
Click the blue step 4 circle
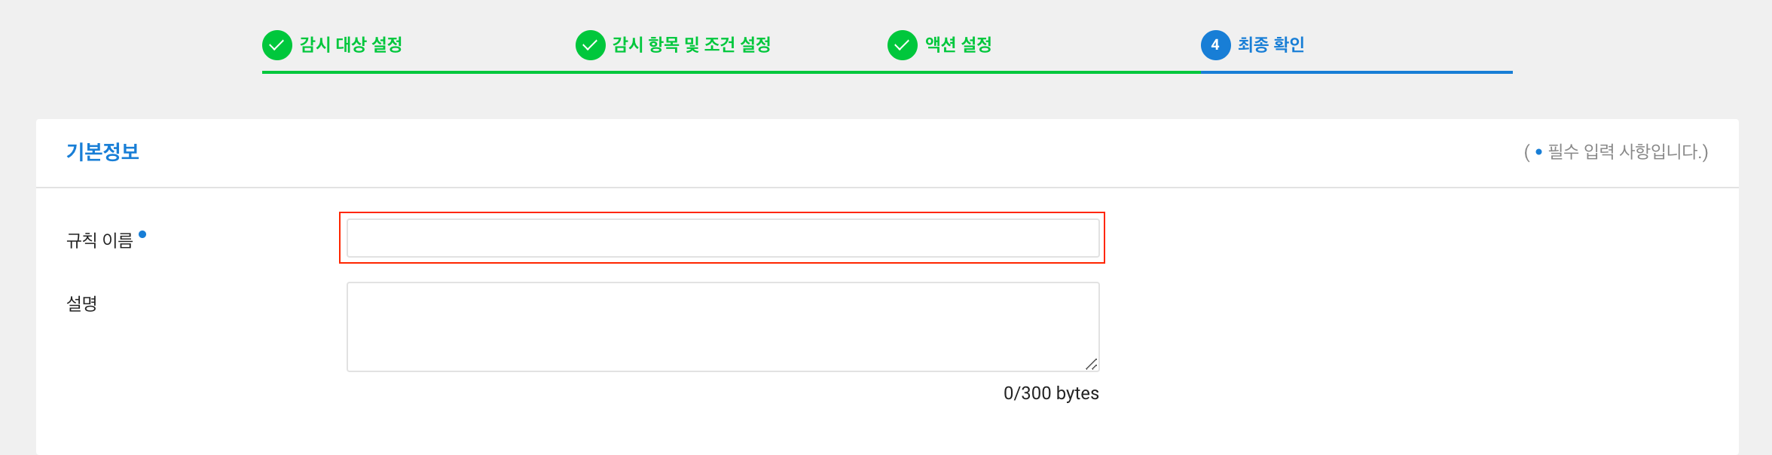[x=1214, y=45]
